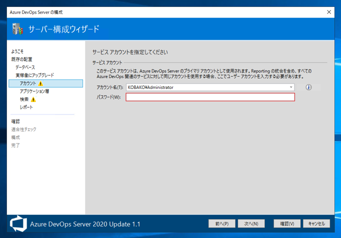Click the サービス アカウントを指定してください heading
This screenshot has width=341, height=238.
coord(130,52)
